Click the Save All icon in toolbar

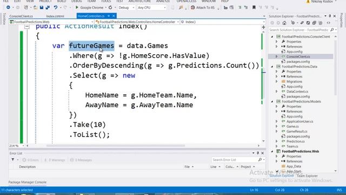tap(48, 8)
